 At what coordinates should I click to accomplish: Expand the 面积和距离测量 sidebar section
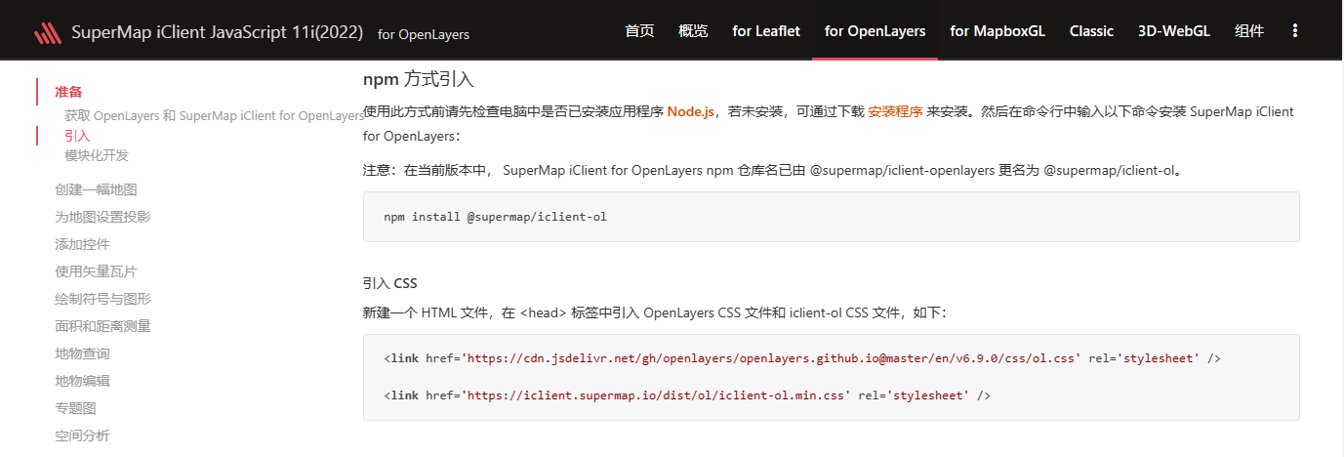click(102, 326)
